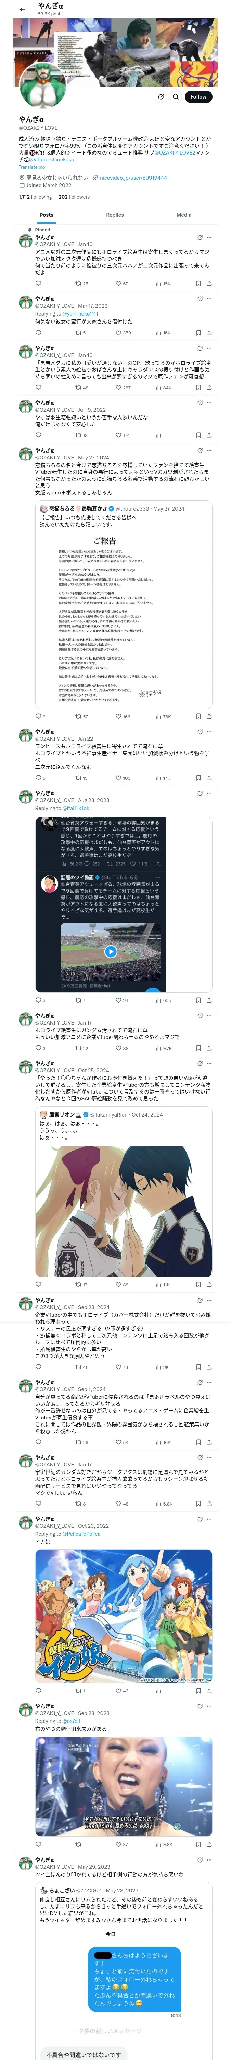Follow the やんぎα account

(x=197, y=96)
